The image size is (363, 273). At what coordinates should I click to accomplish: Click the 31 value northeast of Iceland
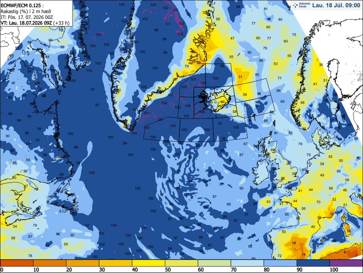tap(240, 77)
